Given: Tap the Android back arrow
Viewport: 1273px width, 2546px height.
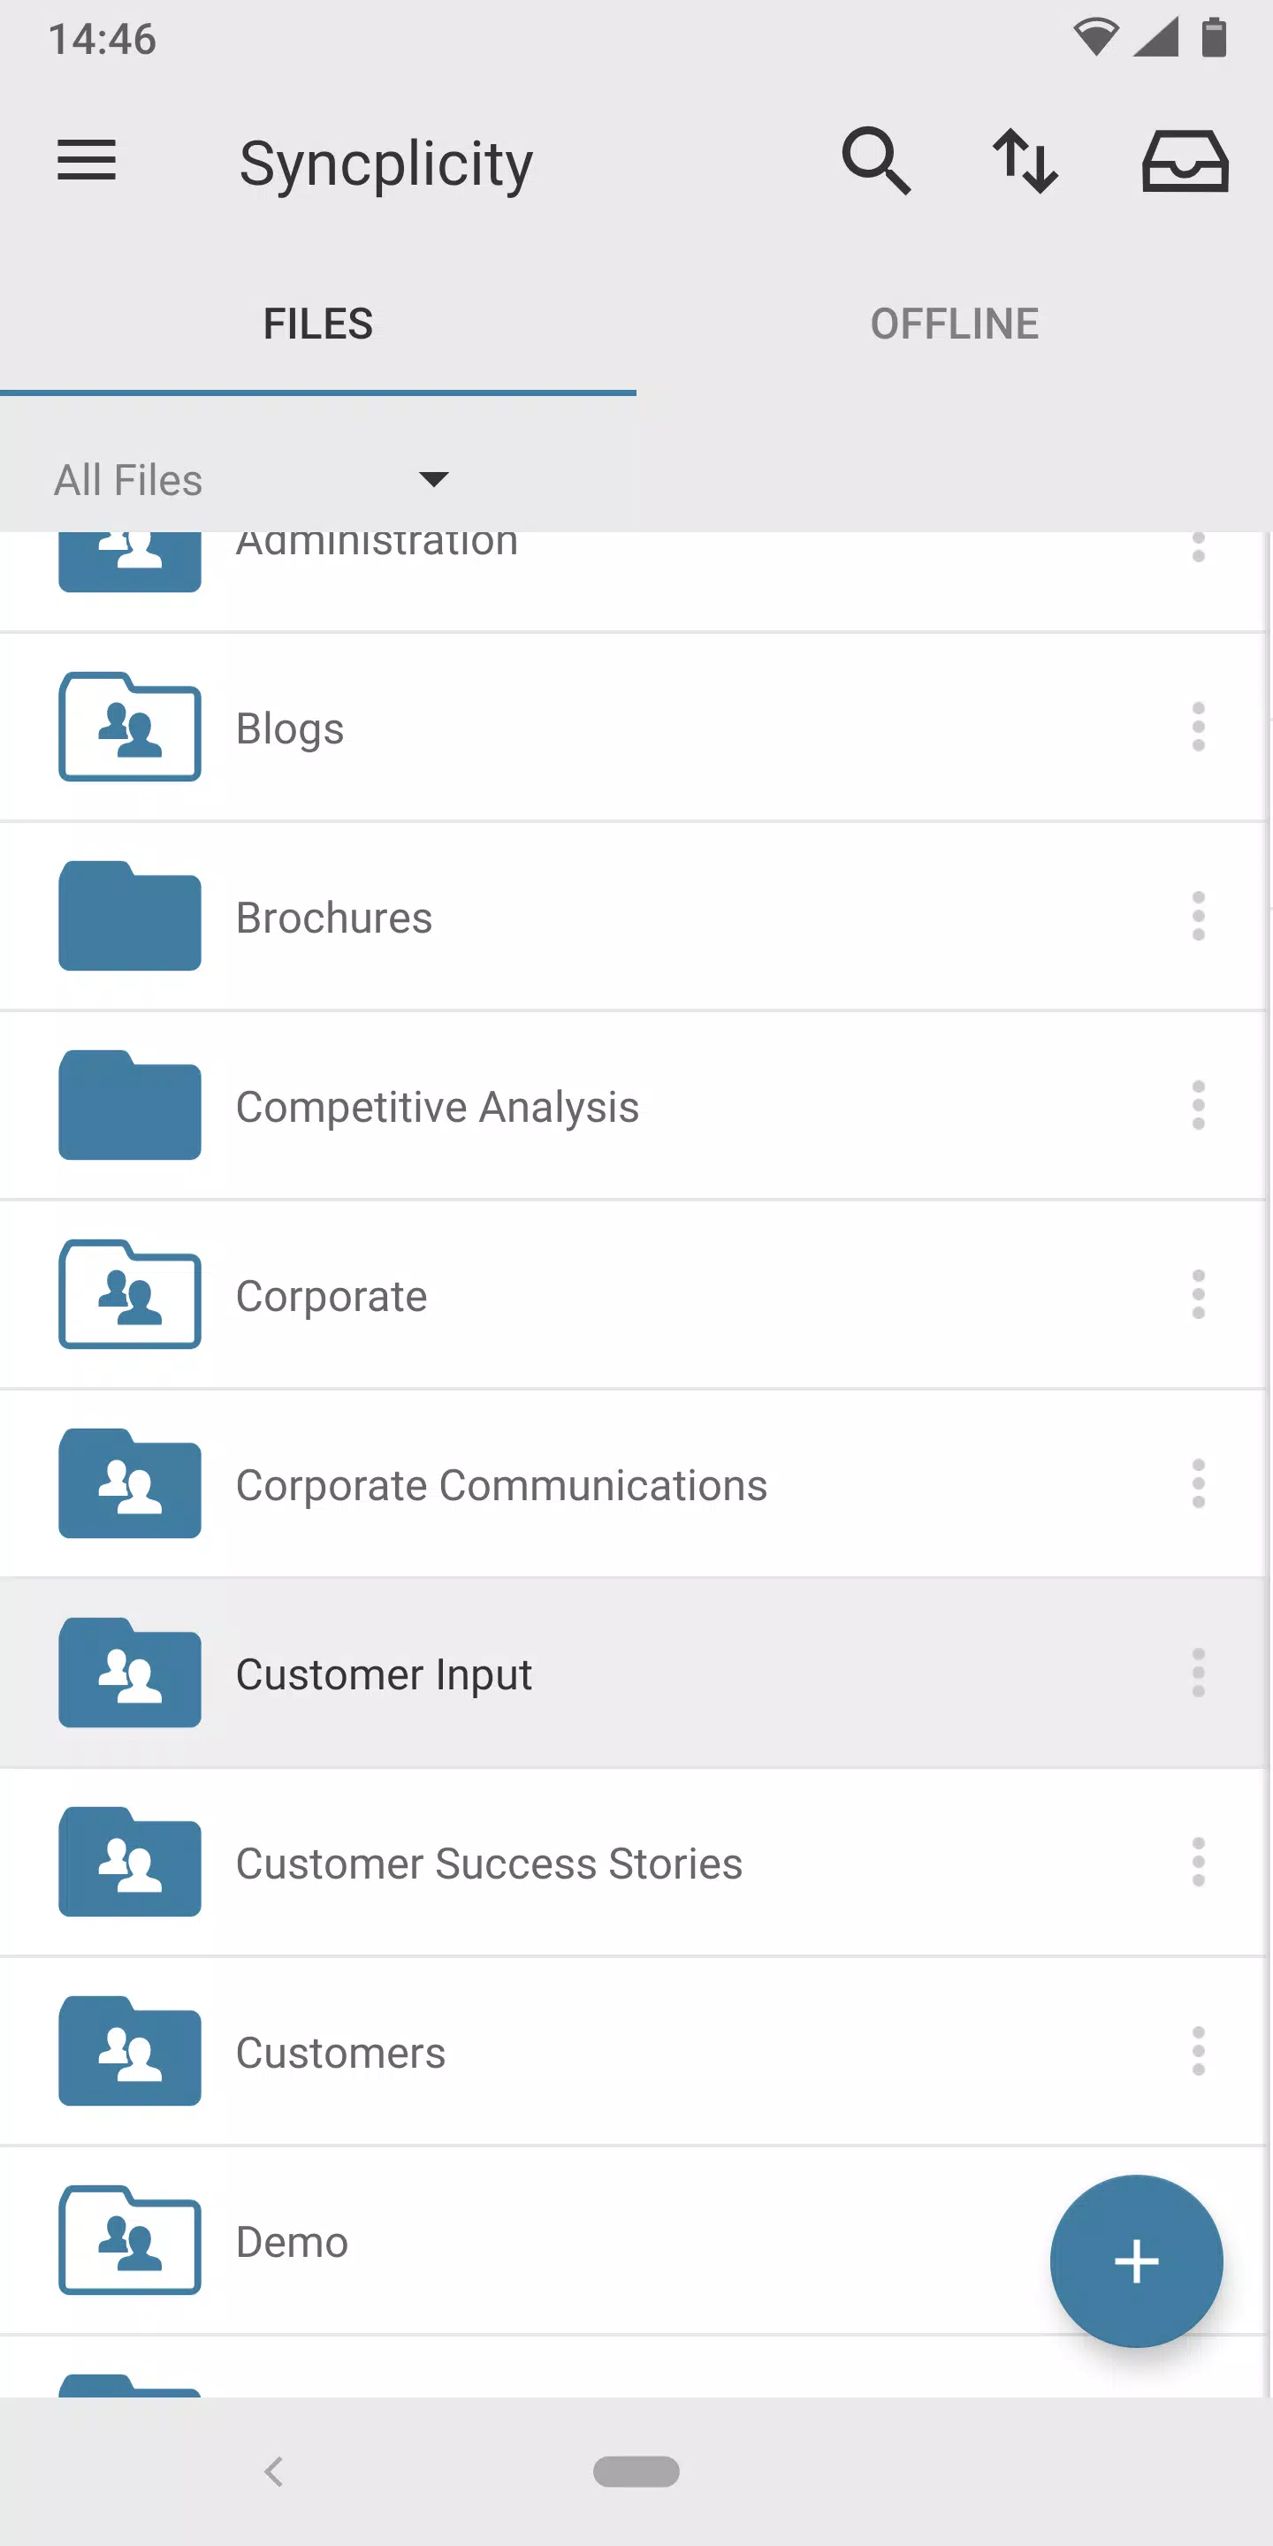Looking at the screenshot, I should (274, 2472).
